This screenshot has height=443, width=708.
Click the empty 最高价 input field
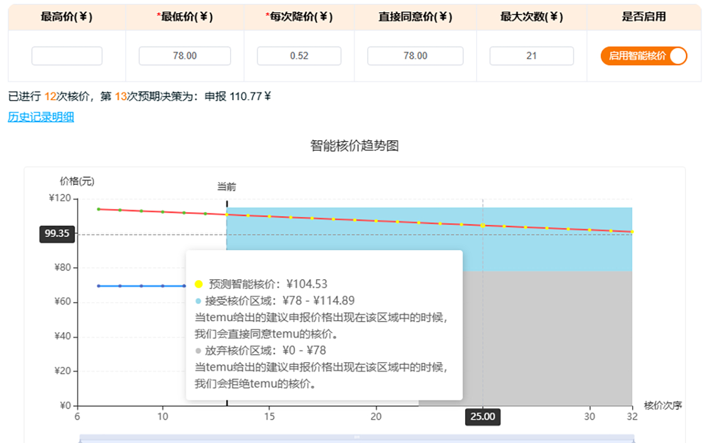click(66, 55)
